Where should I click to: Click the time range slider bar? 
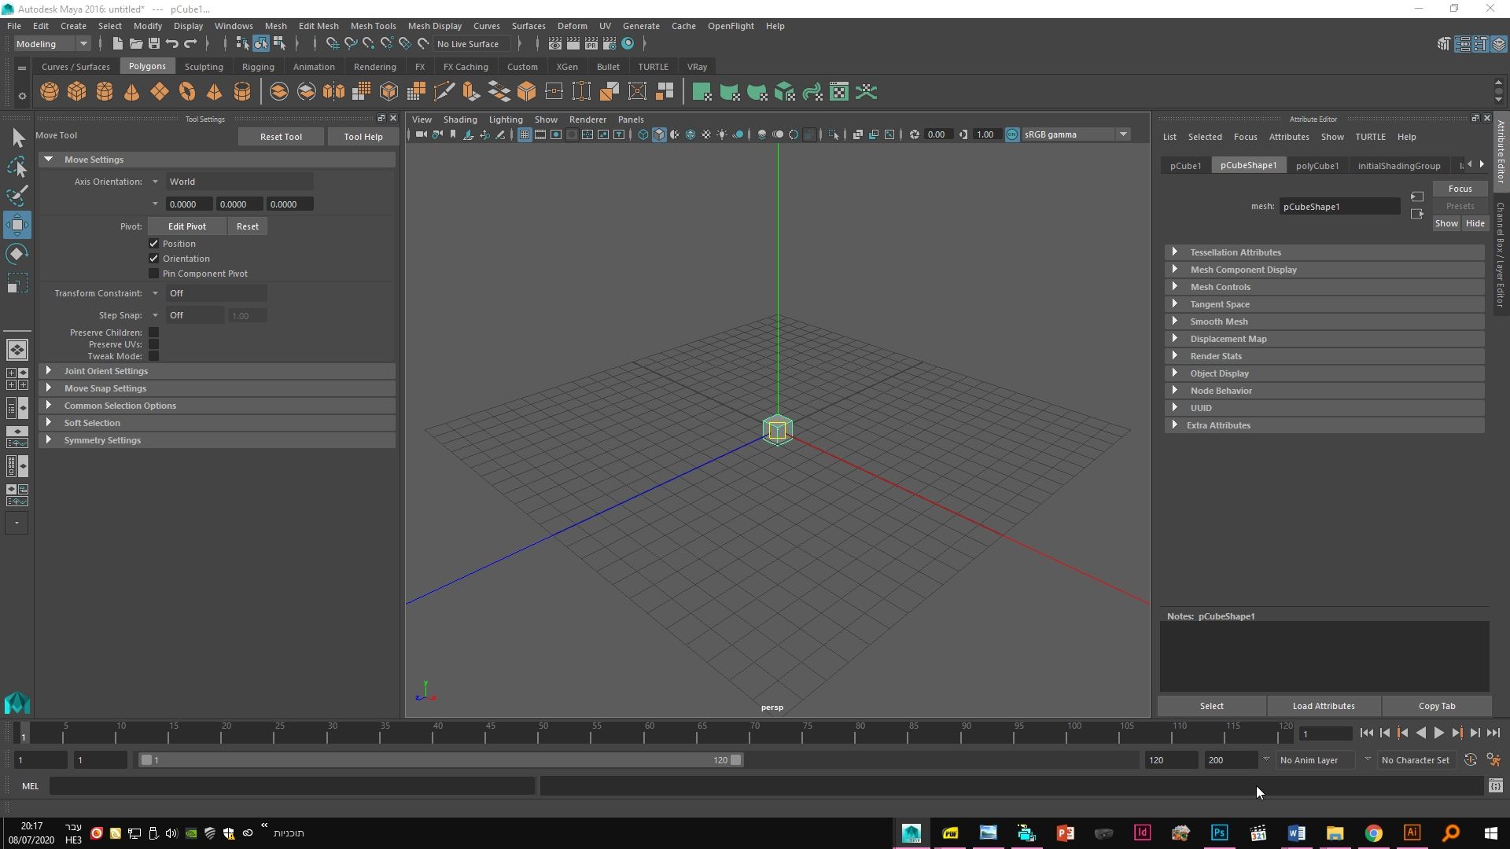coord(440,760)
